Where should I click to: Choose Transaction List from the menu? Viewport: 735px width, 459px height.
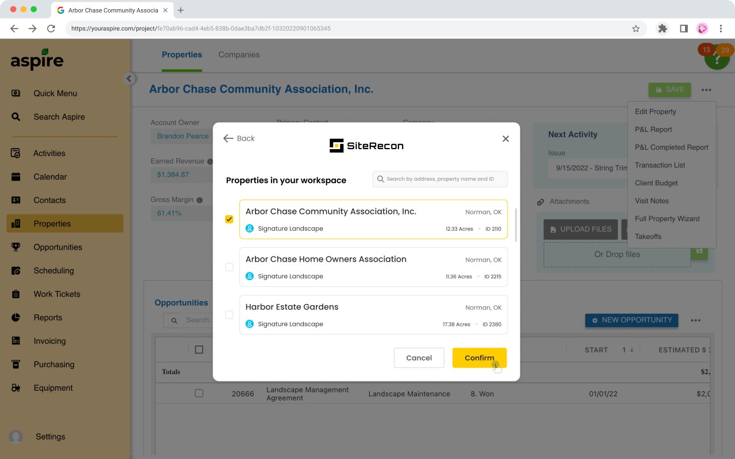click(660, 165)
